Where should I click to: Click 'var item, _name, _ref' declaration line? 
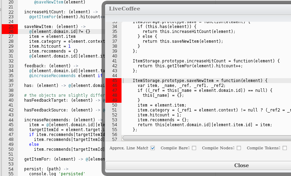pos(181,86)
